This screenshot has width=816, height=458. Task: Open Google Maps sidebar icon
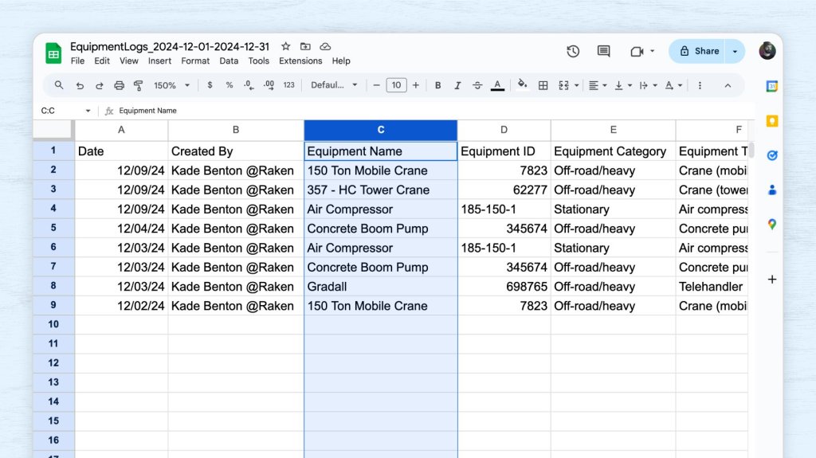click(771, 225)
